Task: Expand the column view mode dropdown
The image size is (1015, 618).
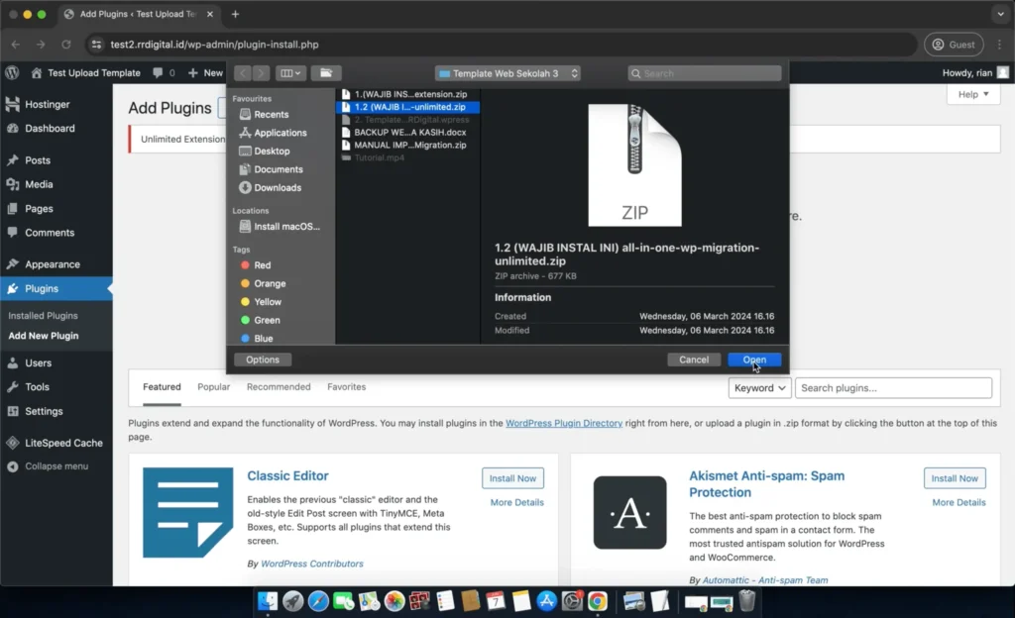Action: click(x=290, y=73)
